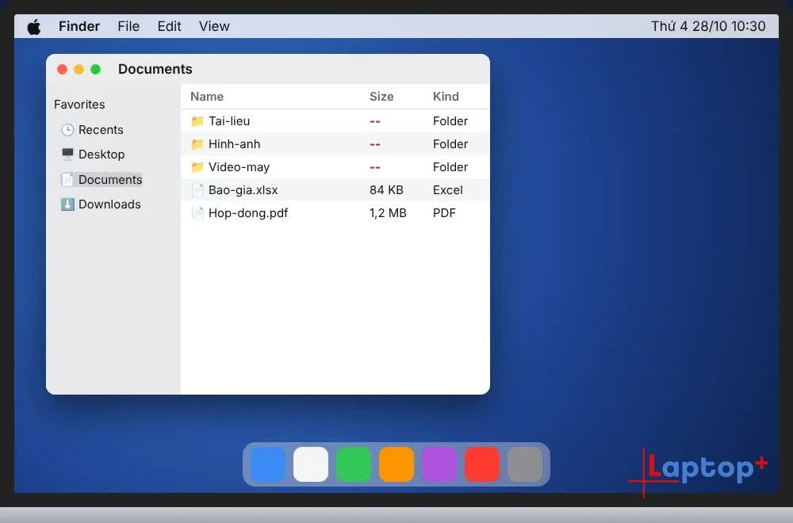Select Recents in the sidebar

point(93,130)
